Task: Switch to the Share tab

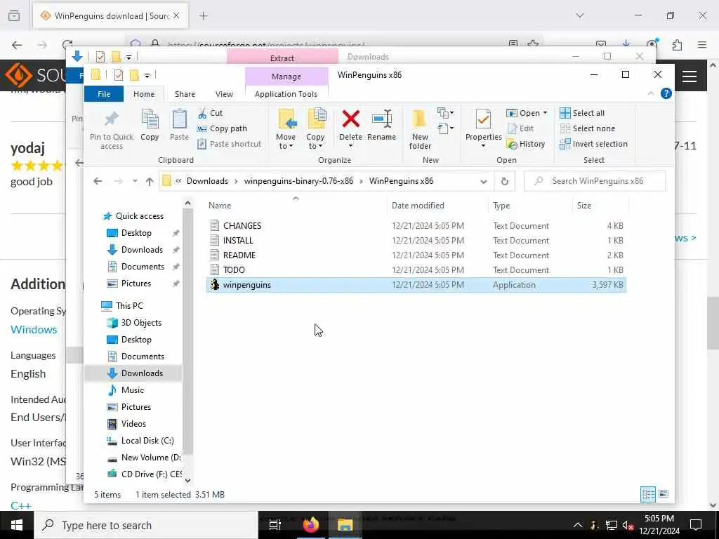Action: tap(185, 94)
